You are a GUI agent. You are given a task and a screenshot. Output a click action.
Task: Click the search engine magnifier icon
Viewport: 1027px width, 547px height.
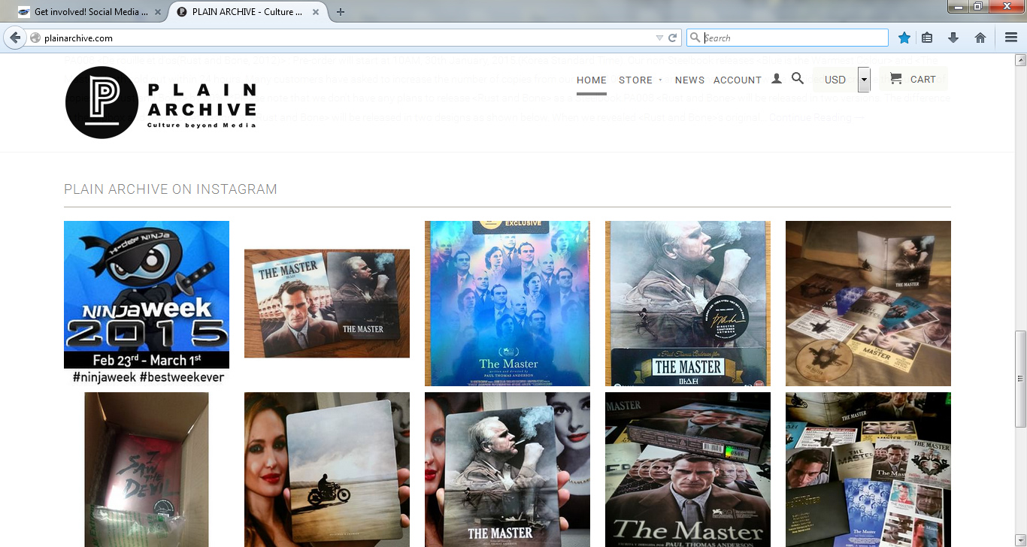pyautogui.click(x=695, y=38)
